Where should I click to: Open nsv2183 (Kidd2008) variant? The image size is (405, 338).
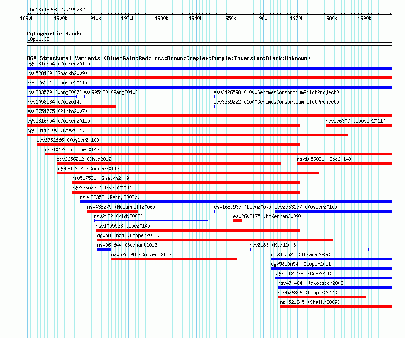(x=274, y=245)
